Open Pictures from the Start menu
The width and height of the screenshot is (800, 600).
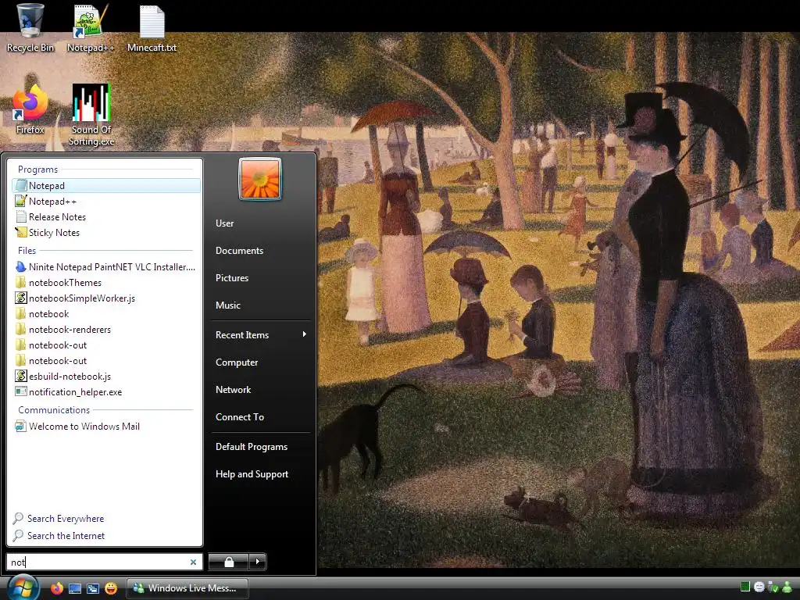pyautogui.click(x=261, y=278)
